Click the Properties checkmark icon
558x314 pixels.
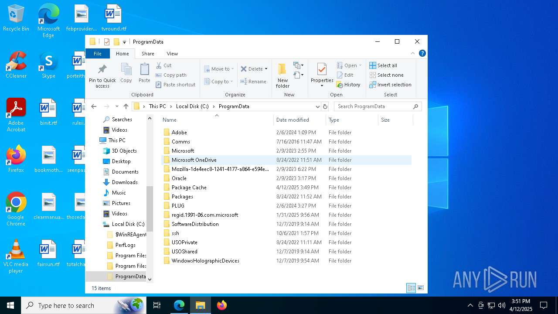pyautogui.click(x=322, y=69)
